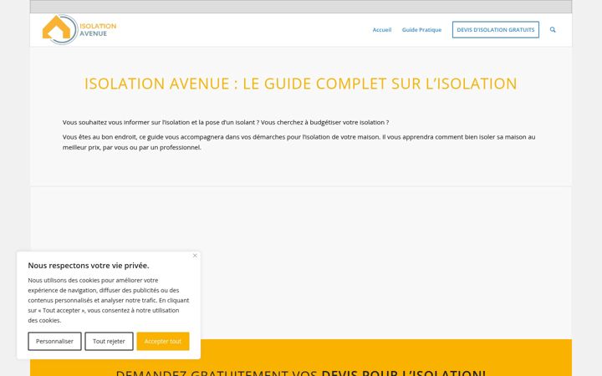Choose Personnaliser cookie settings

[x=54, y=341]
